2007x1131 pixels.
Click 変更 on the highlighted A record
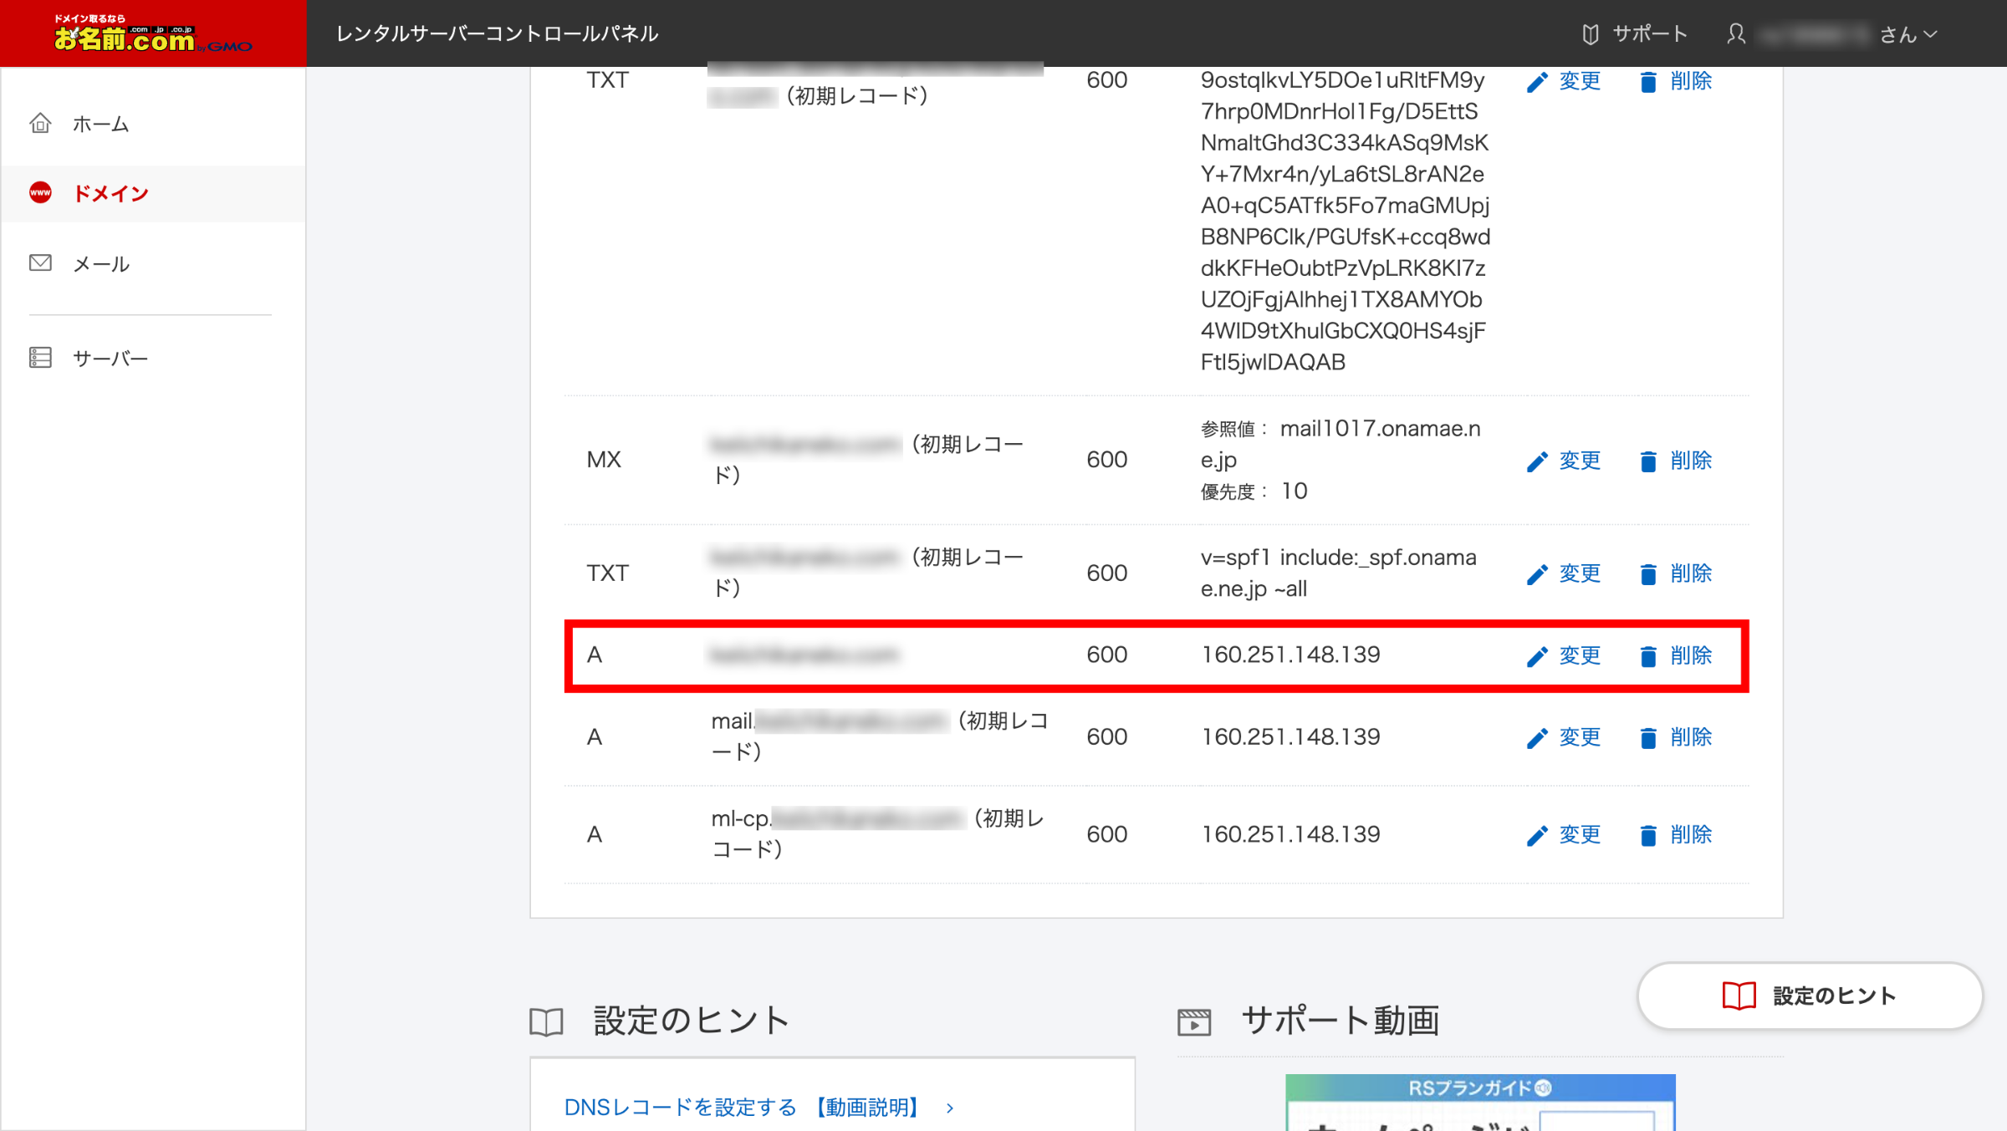(x=1579, y=655)
